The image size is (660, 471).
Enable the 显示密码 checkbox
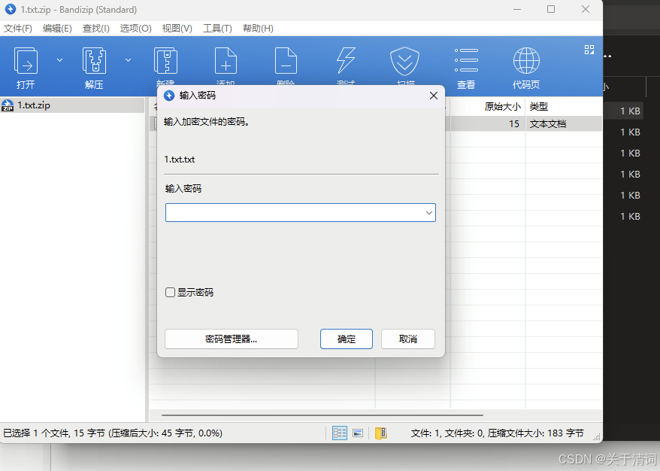click(x=170, y=293)
